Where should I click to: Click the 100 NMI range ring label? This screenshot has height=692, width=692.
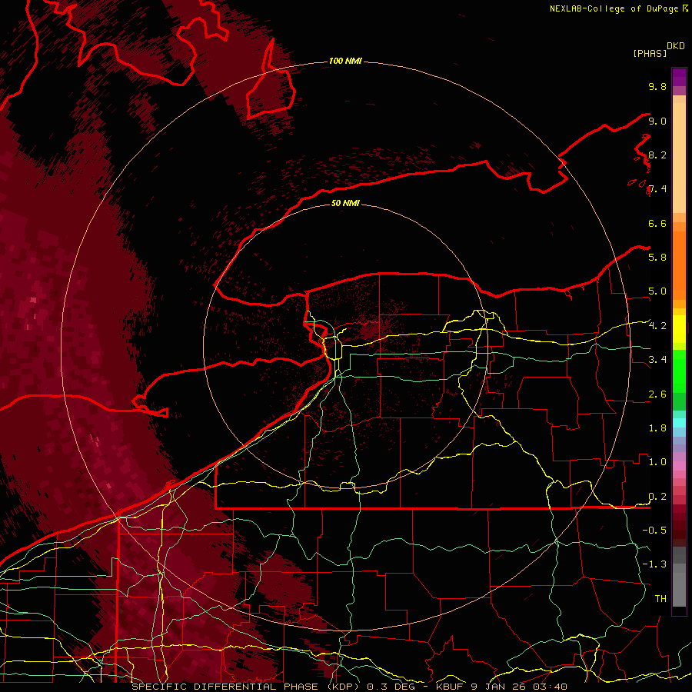[x=345, y=61]
